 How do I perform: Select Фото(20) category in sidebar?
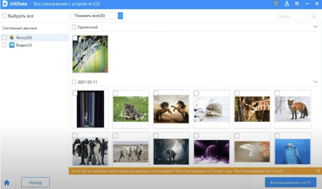click(34, 38)
